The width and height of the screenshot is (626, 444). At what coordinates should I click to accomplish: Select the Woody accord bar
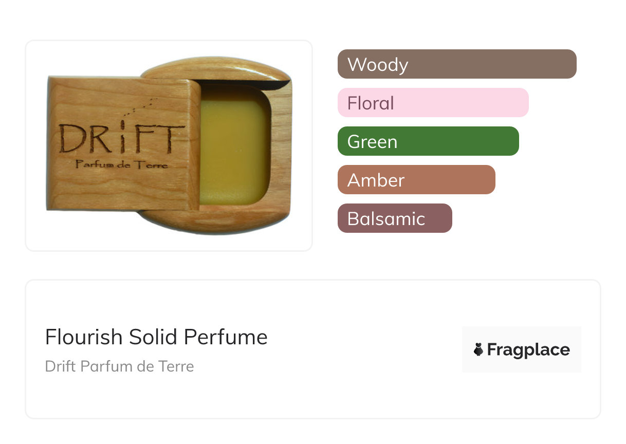pyautogui.click(x=457, y=64)
